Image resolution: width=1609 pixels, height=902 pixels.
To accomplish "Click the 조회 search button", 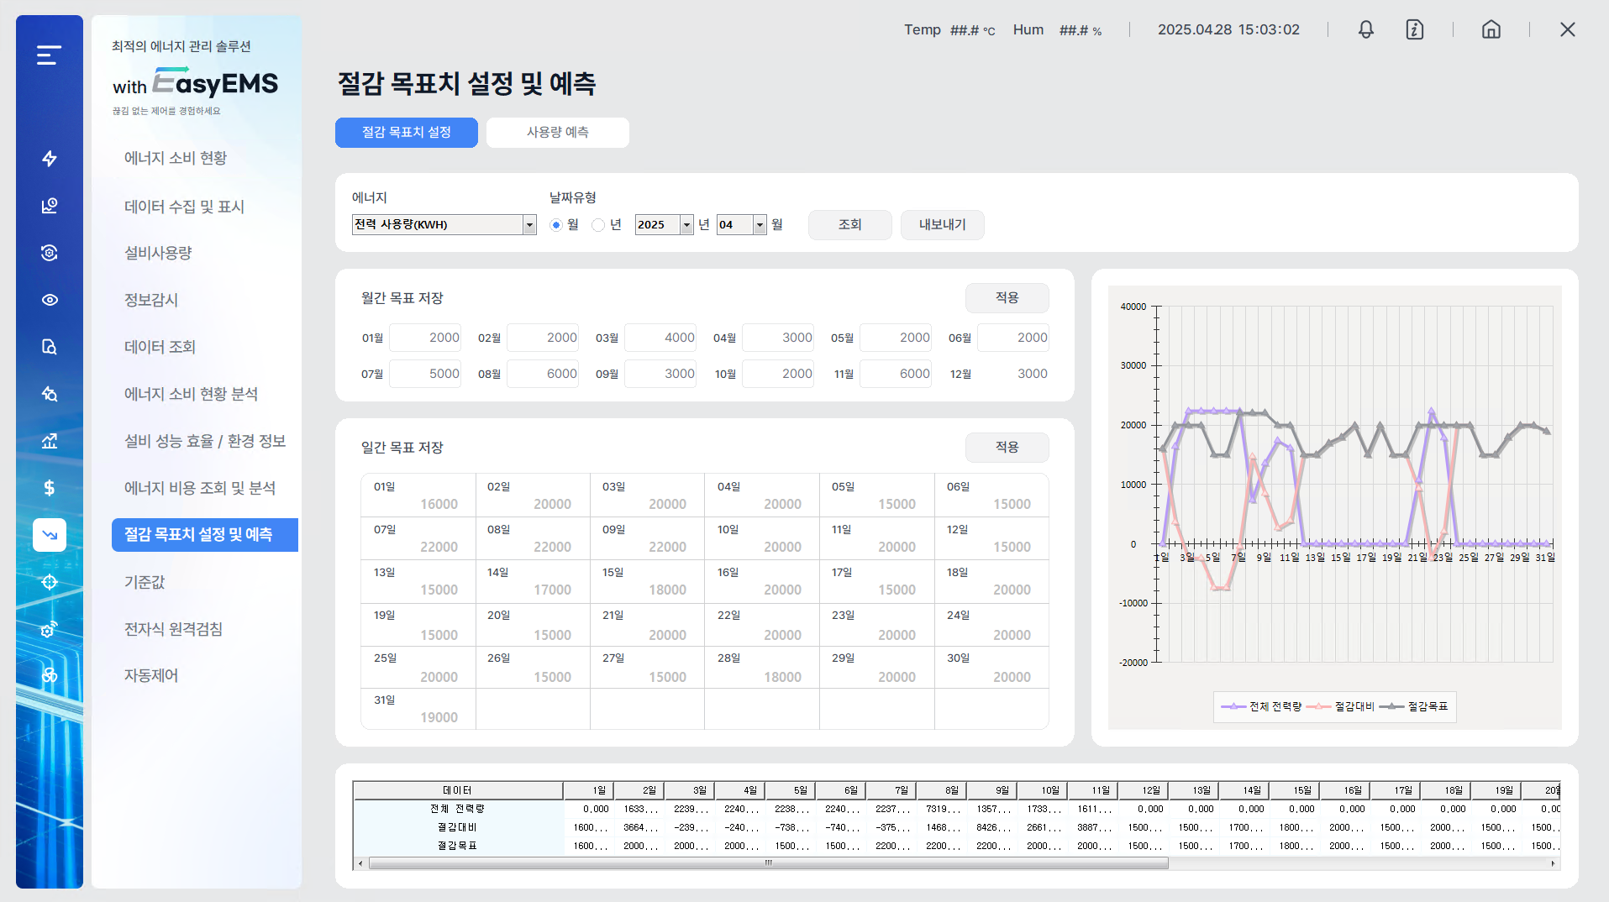I will [x=849, y=225].
